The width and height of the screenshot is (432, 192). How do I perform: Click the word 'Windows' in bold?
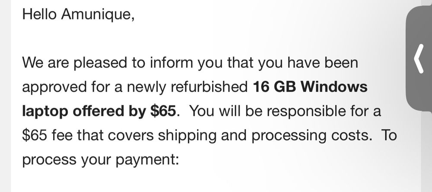coord(334,87)
